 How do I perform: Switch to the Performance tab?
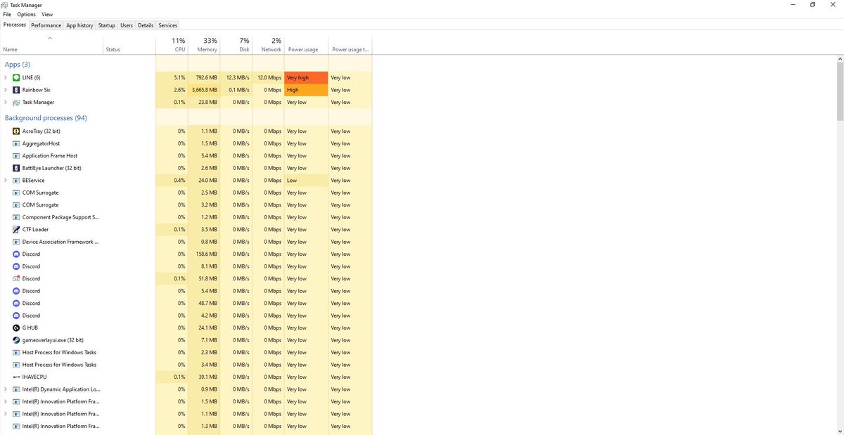tap(46, 25)
